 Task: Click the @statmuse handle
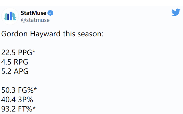pyautogui.click(x=35, y=20)
